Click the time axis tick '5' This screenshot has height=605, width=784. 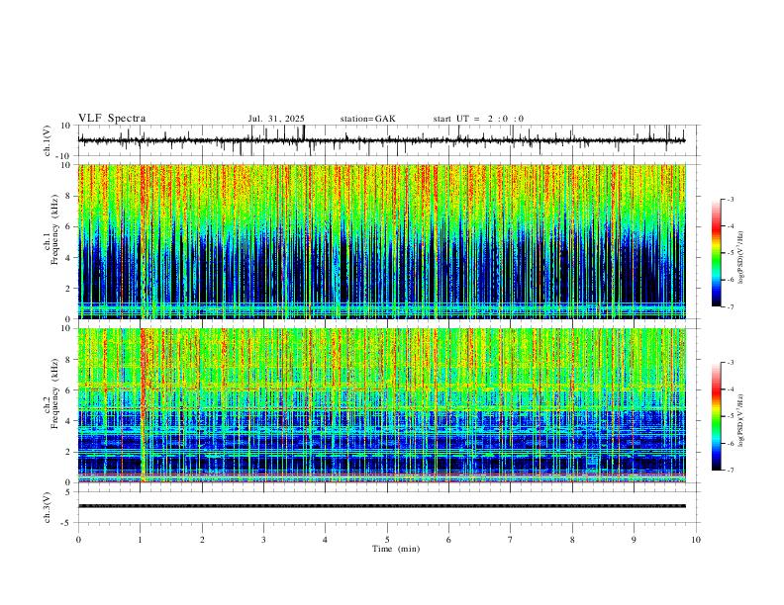click(x=387, y=540)
